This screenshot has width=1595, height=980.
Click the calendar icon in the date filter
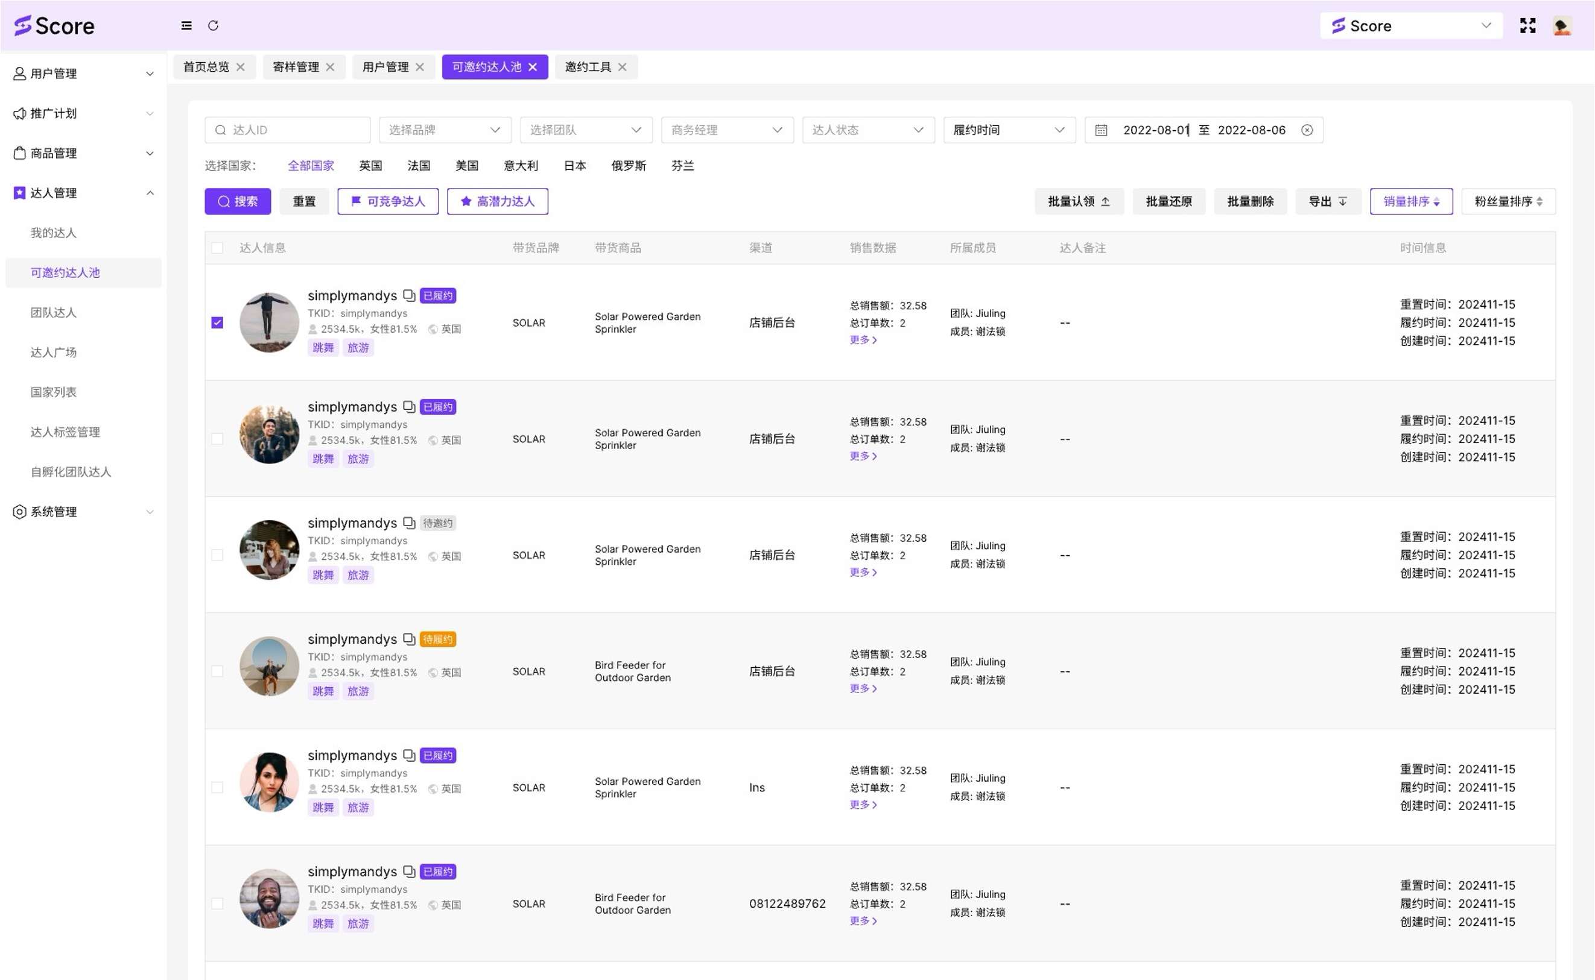click(x=1101, y=130)
